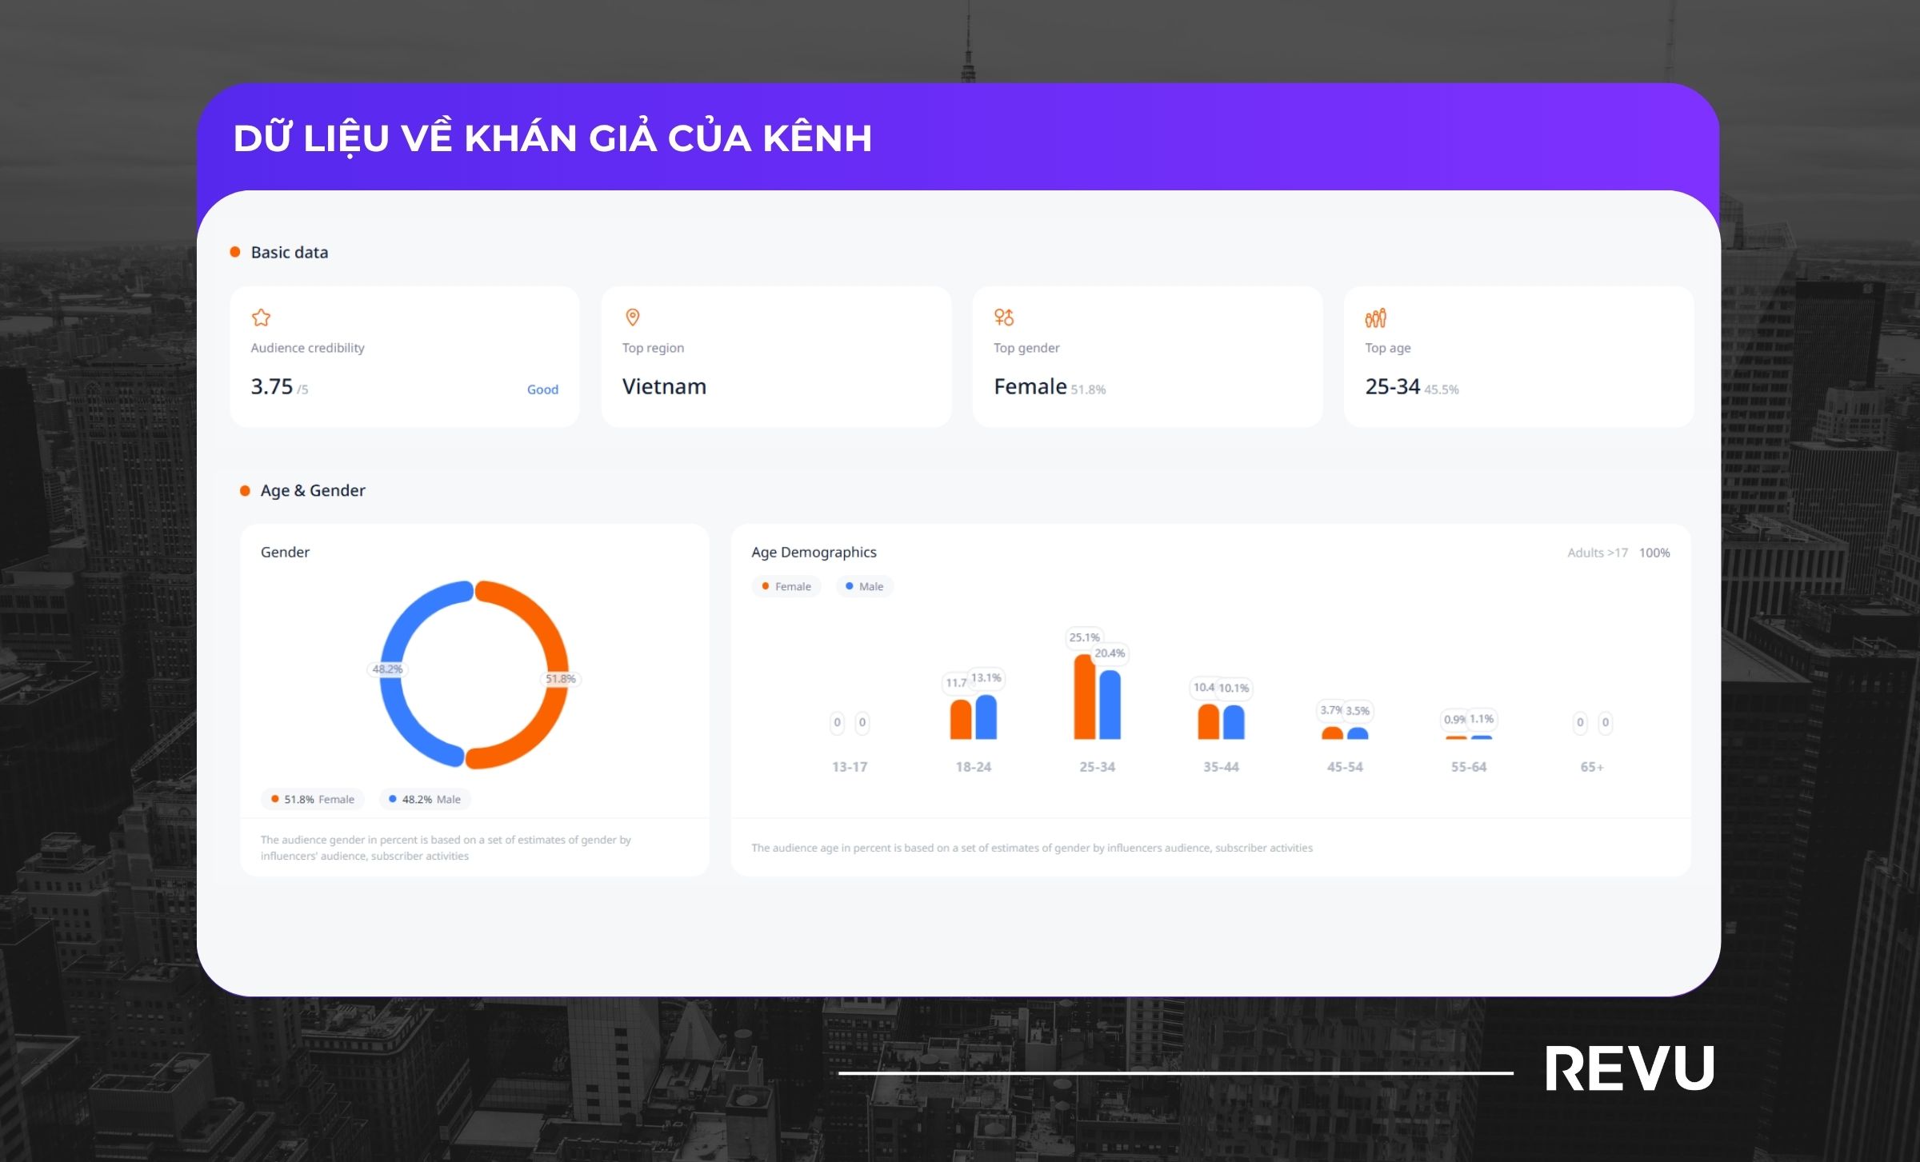The height and width of the screenshot is (1162, 1920).
Task: Toggle the Female legend in Age Demographics
Action: click(x=786, y=586)
